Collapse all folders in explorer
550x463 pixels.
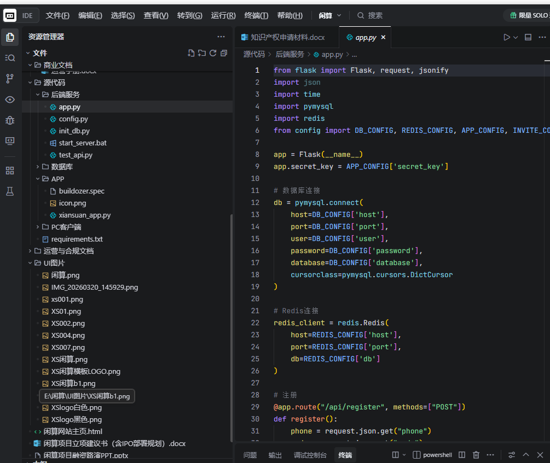(224, 53)
